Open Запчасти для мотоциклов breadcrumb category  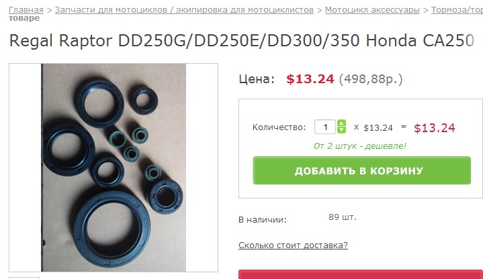(x=184, y=10)
